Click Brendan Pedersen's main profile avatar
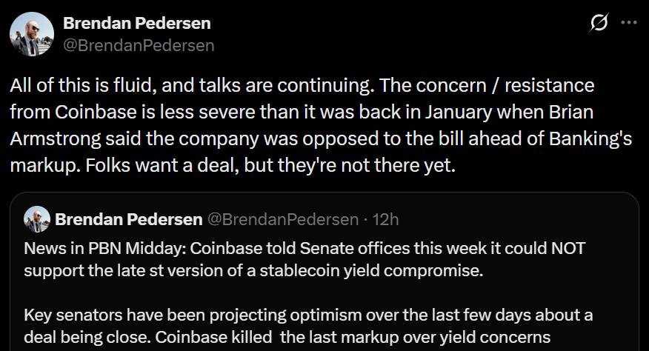Image resolution: width=649 pixels, height=351 pixels. (31, 34)
